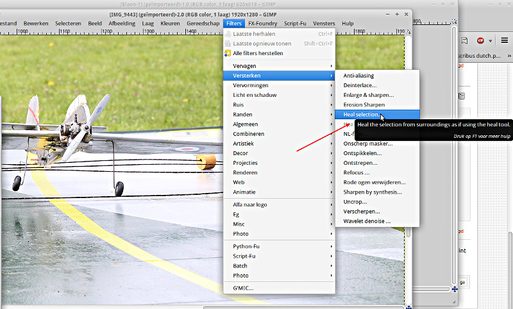This screenshot has height=309, width=513.
Task: Click the scribus dutch.p... bookmark
Action: tap(480, 56)
